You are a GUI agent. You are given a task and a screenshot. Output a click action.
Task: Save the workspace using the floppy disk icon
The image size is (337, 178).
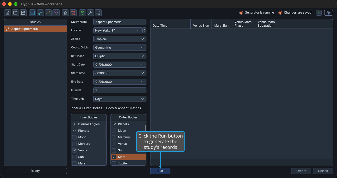pyautogui.click(x=23, y=13)
